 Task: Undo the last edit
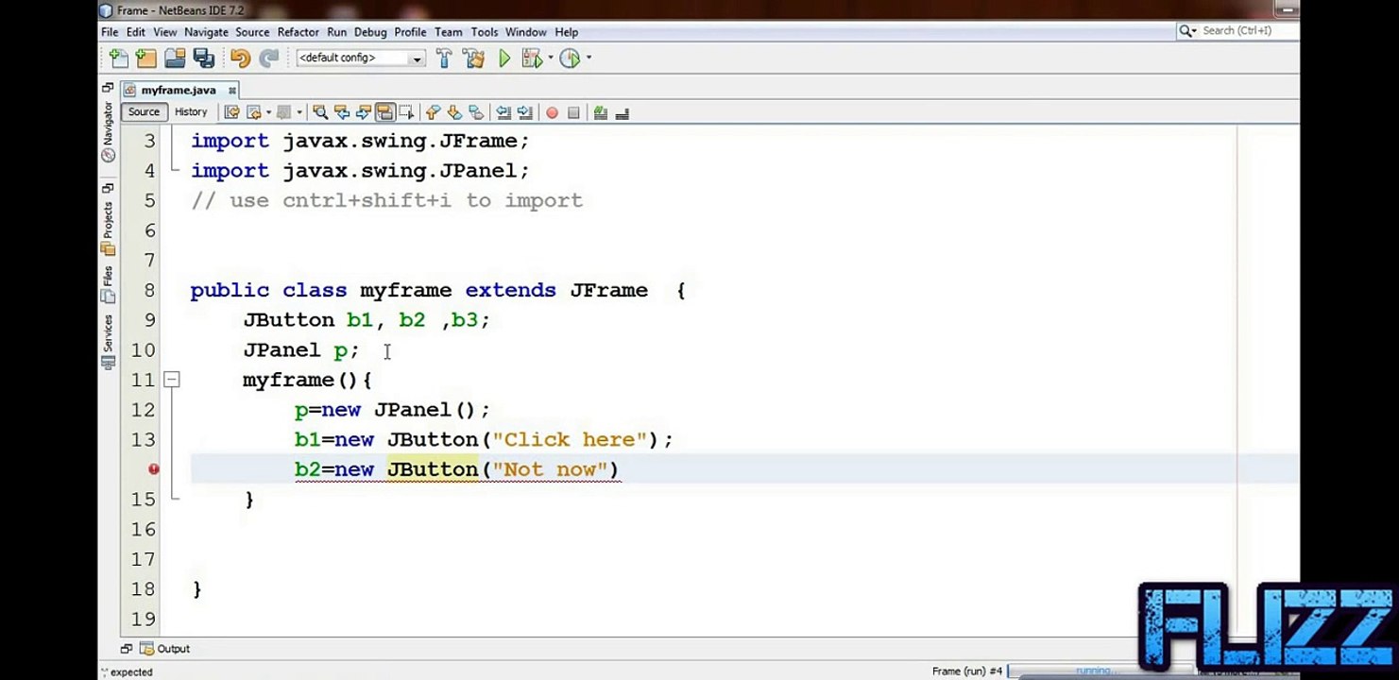click(240, 59)
